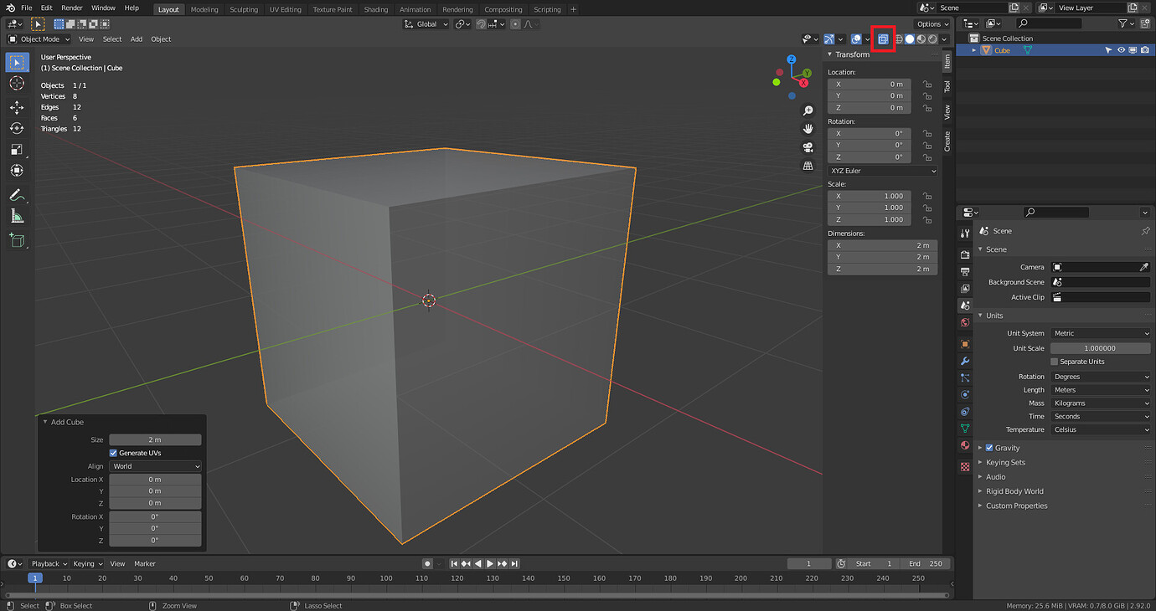
Task: Open the Unit System Metric dropdown
Action: coord(1101,333)
